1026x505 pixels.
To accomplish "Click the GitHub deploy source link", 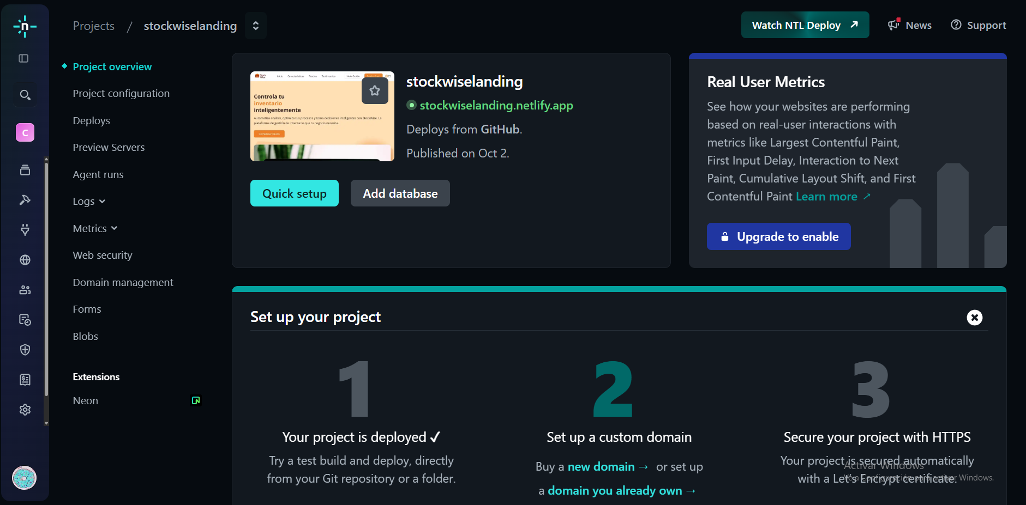I will click(x=500, y=130).
